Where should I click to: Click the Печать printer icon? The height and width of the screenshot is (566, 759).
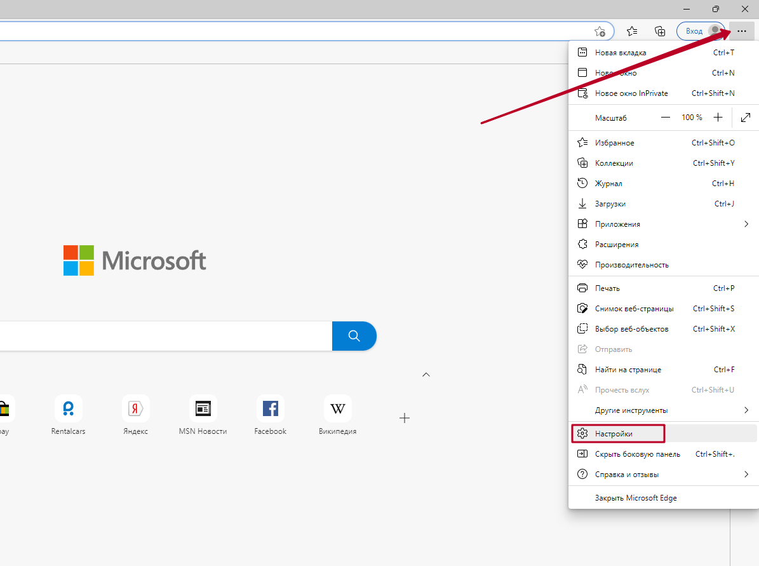coord(582,288)
